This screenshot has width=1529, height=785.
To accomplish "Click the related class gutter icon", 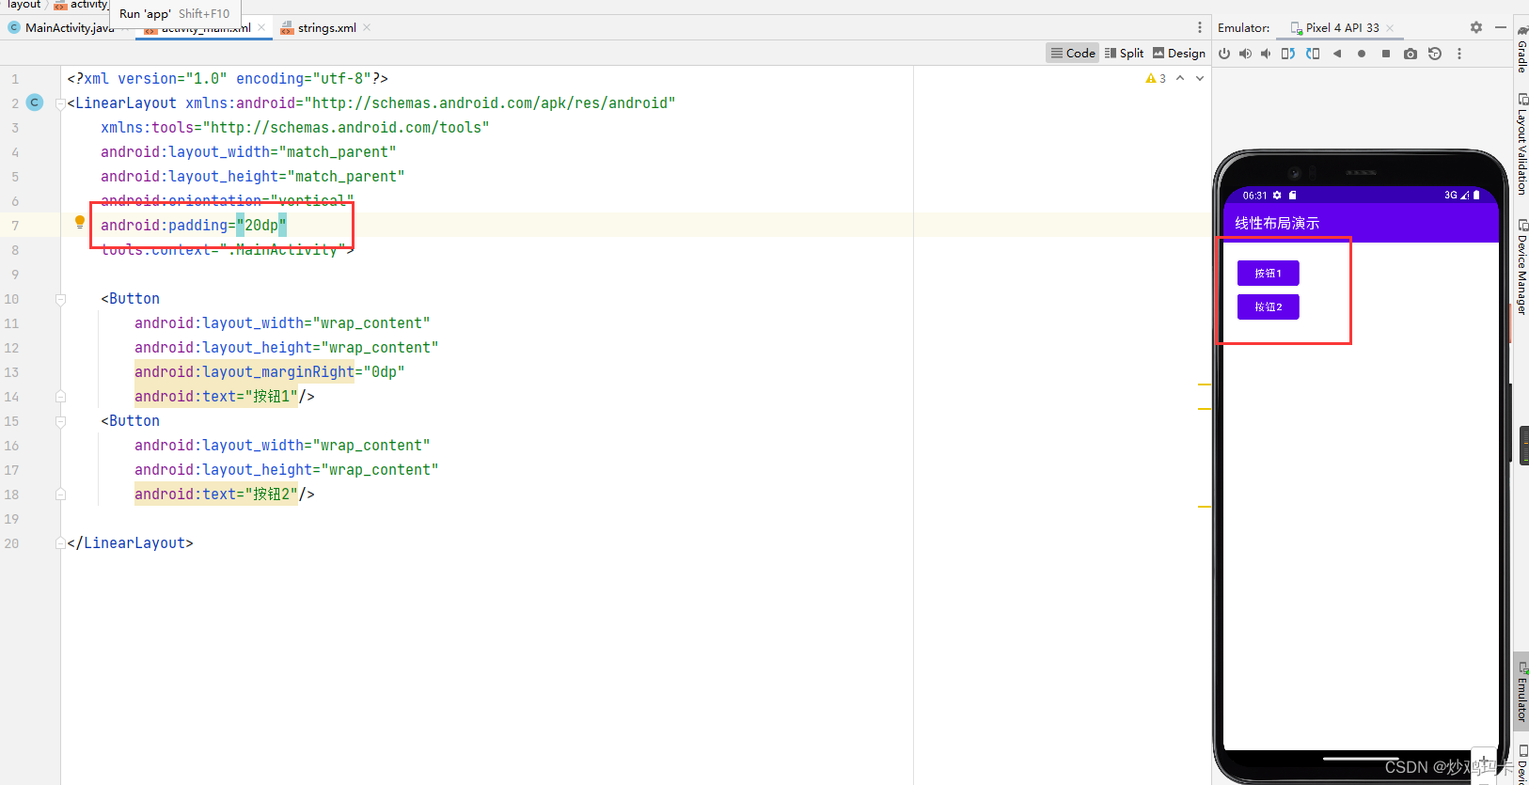I will pos(35,102).
